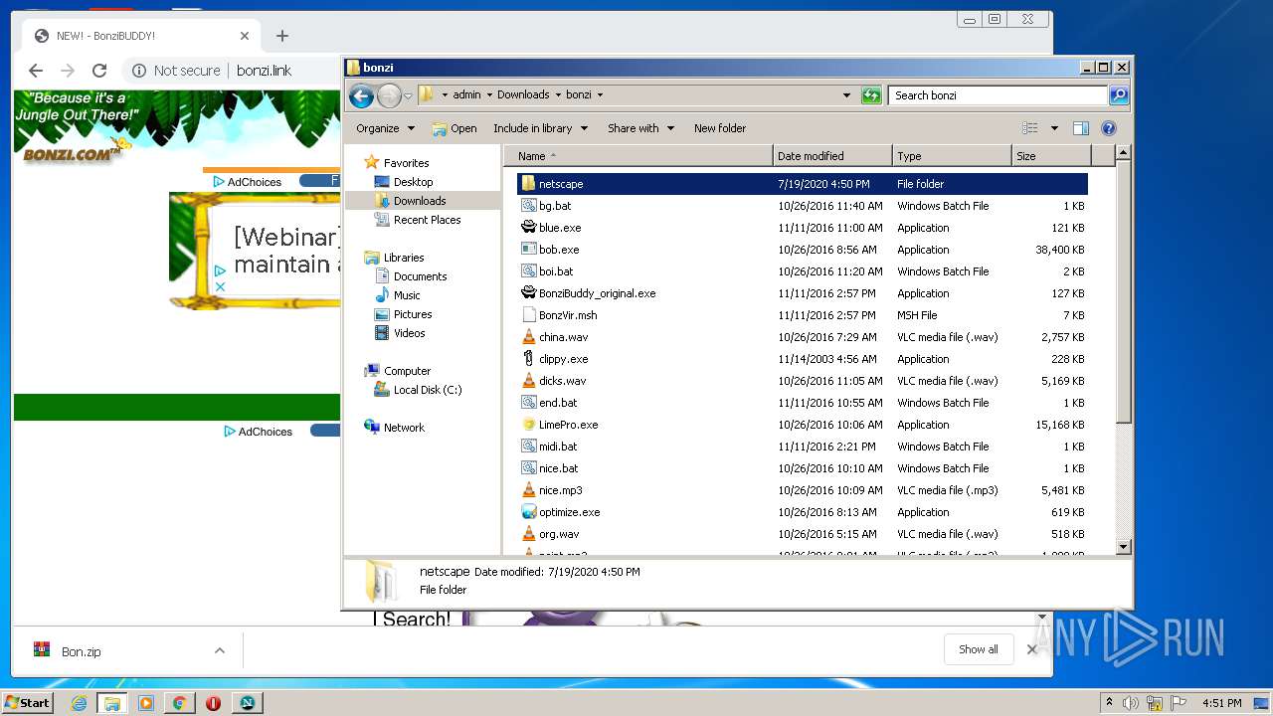Screen dimensions: 1273x716
Task: Open the Netscape taskbar icon
Action: 247,703
